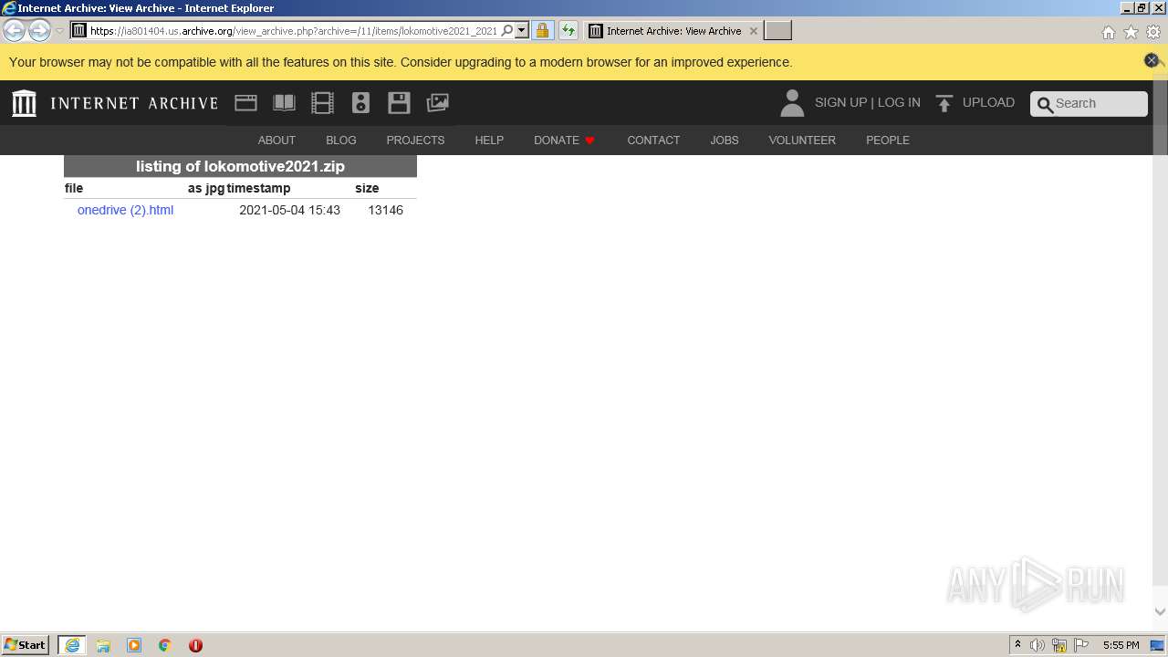1168x657 pixels.
Task: Open the BLOG menu item
Action: (341, 140)
